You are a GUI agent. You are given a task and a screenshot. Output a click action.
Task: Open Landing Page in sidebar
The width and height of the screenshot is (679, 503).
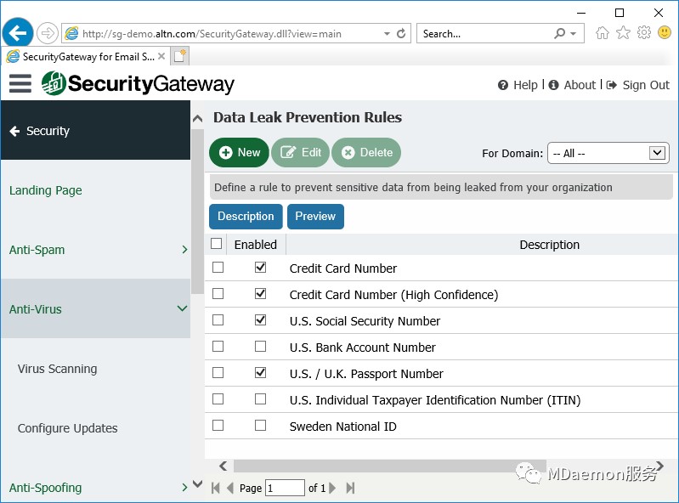[x=46, y=190]
